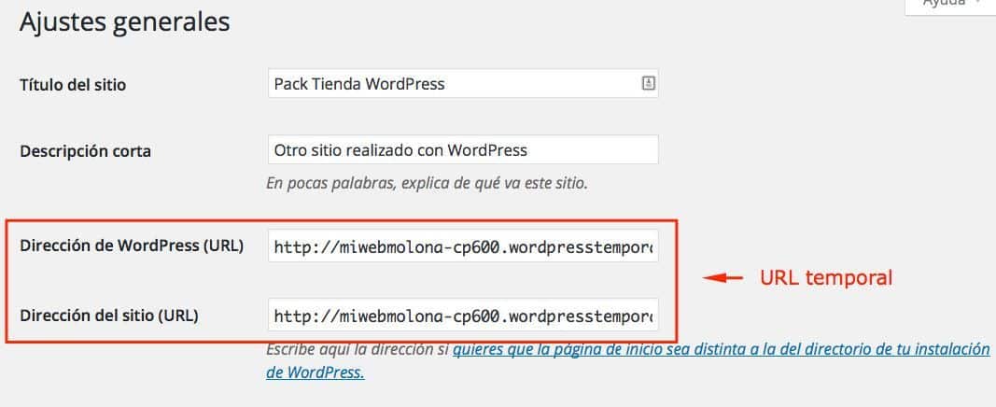Click the 'Descripción corta' label
Screen dimensions: 996x407
[86, 151]
